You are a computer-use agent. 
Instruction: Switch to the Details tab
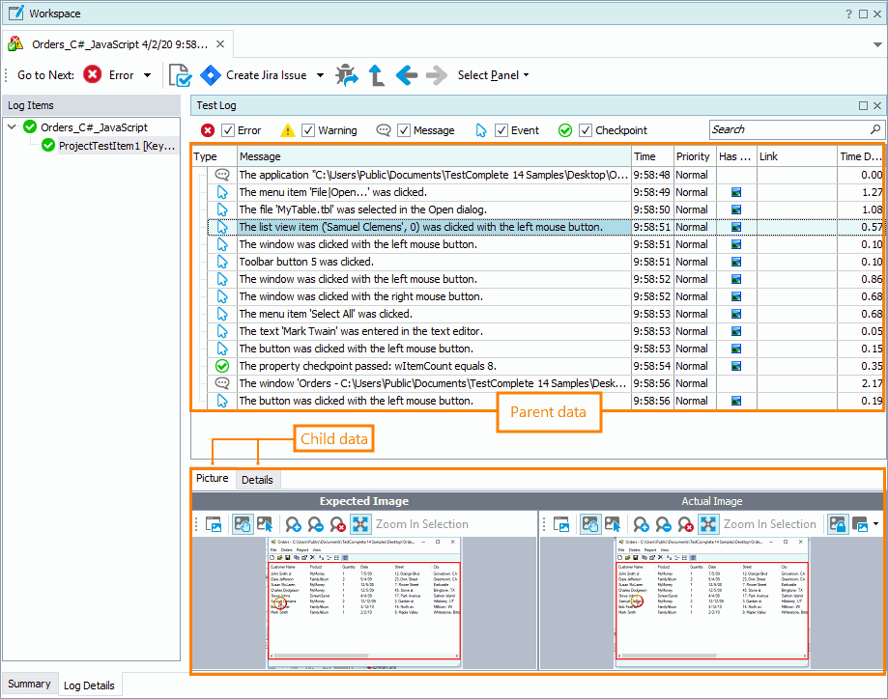pos(257,480)
